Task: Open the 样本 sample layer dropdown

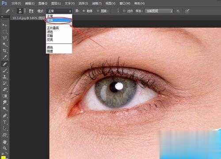Action: tap(159, 11)
